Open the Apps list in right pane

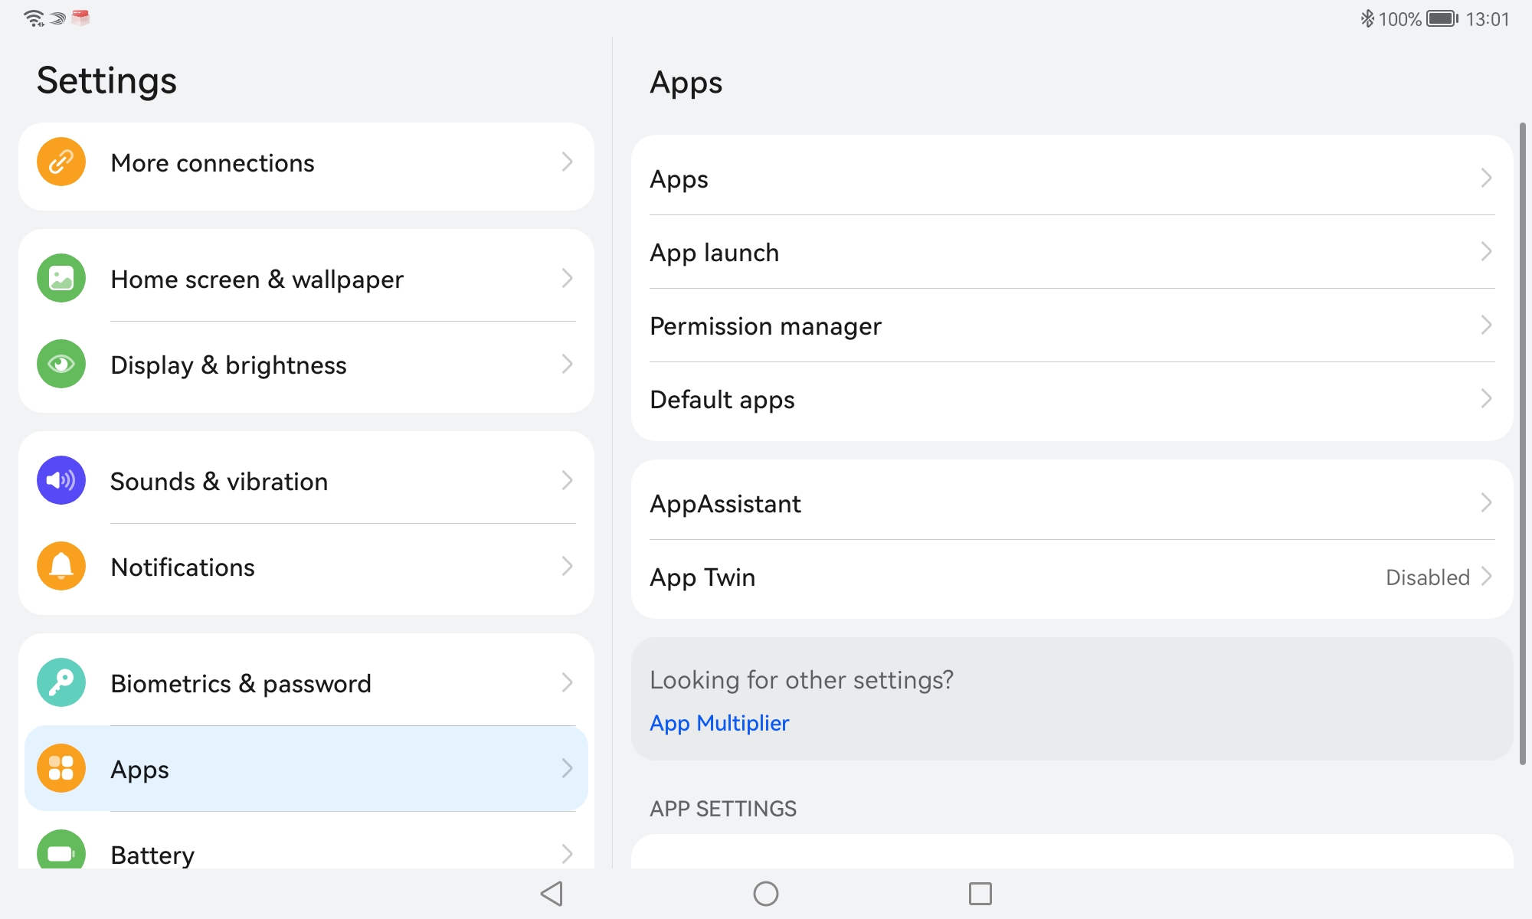(1072, 178)
